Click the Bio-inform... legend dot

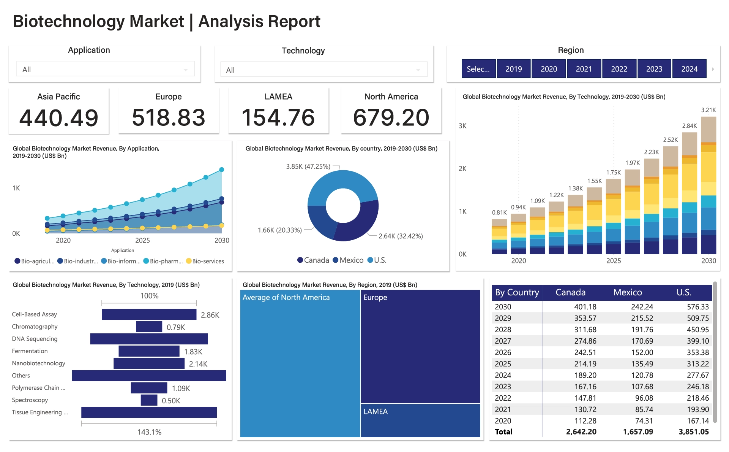[x=104, y=261]
